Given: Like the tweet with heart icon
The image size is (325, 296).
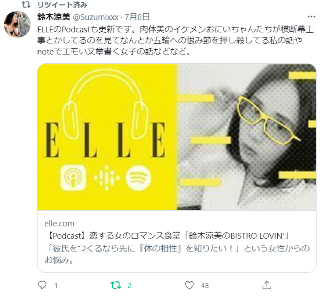Looking at the screenshot, I should pyautogui.click(x=189, y=285).
